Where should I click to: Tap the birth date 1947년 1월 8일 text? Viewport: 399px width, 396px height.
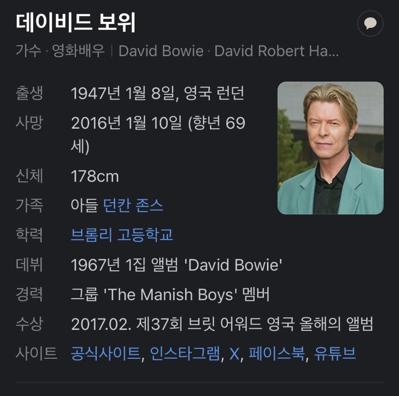coord(123,93)
